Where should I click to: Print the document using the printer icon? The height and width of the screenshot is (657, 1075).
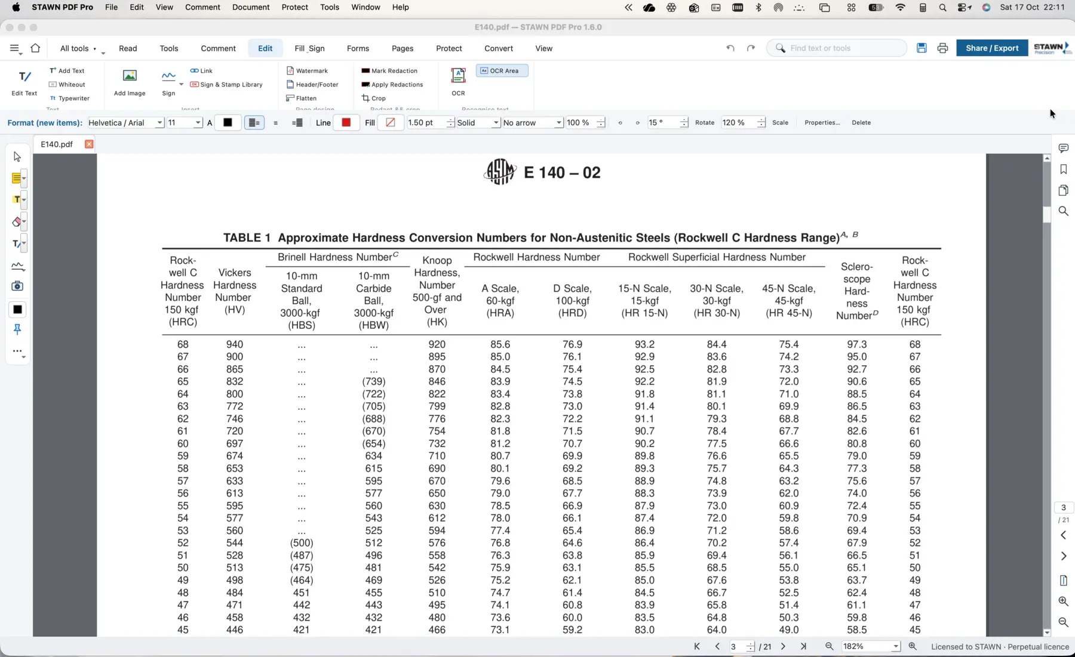[942, 48]
